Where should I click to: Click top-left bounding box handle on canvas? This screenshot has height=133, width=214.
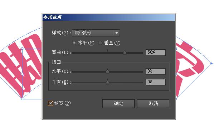22,49
